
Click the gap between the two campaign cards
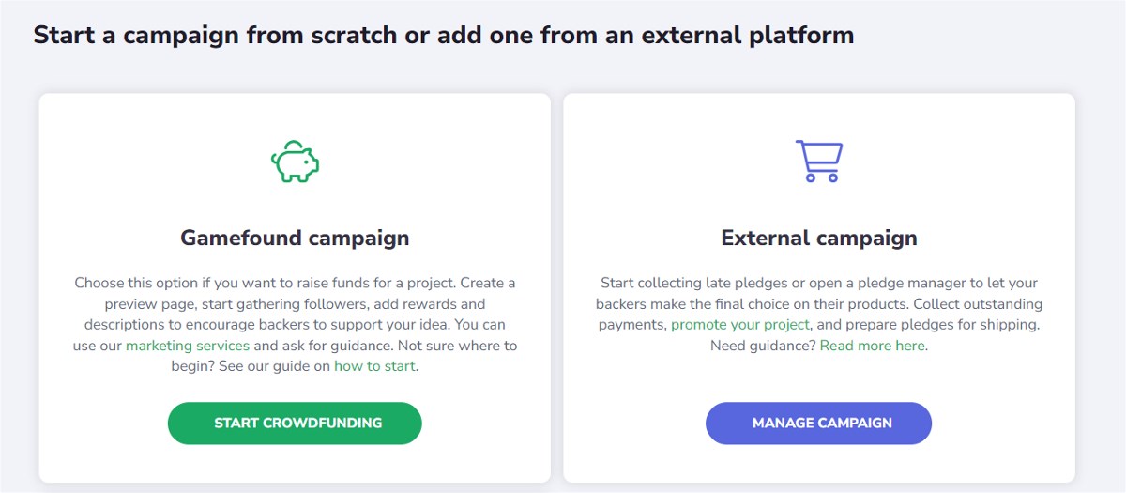point(556,287)
